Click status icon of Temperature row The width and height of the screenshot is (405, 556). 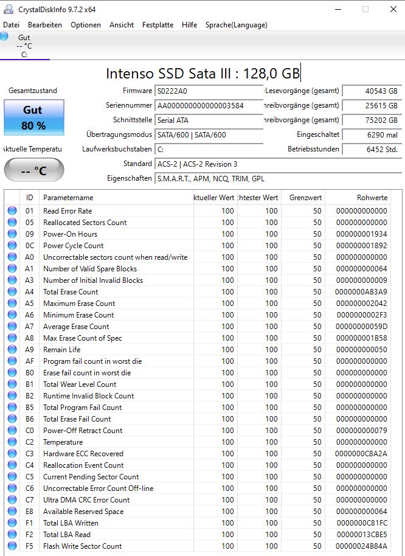click(x=12, y=442)
